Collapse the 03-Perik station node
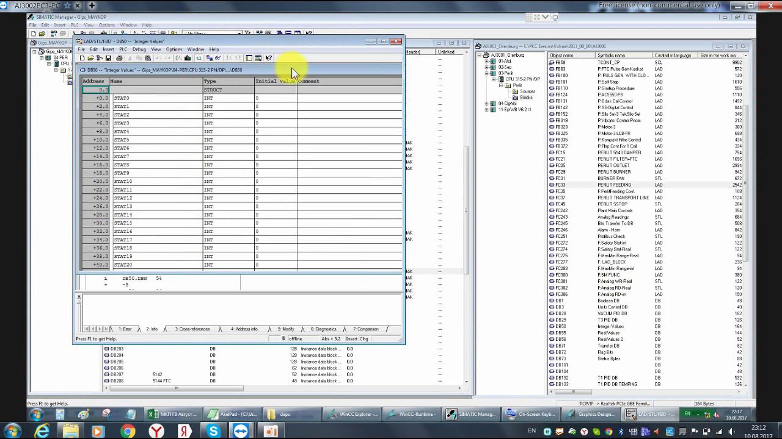782x439 pixels. [x=487, y=74]
